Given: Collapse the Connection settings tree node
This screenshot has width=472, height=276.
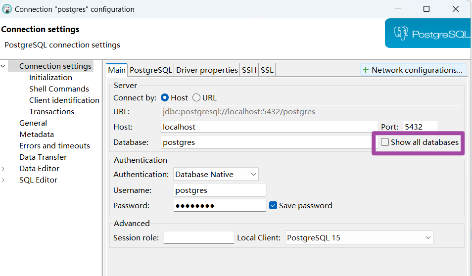Looking at the screenshot, I should click(4, 66).
